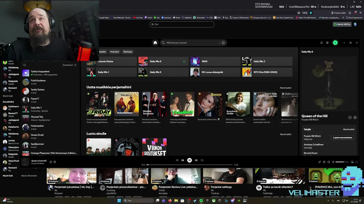The image size is (364, 204).
Task: Go to Spotify Home icon
Action: tap(155, 43)
